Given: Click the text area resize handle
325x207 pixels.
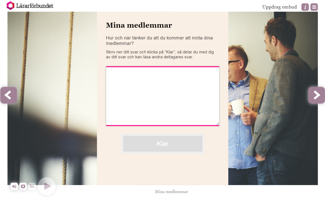Looking at the screenshot, I should point(217,124).
